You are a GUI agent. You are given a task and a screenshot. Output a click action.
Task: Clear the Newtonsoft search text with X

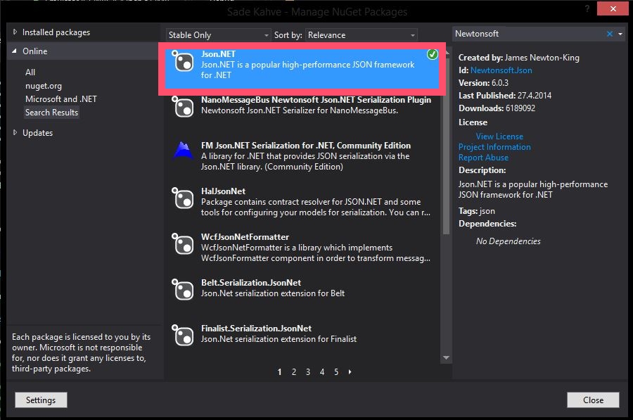pos(610,34)
